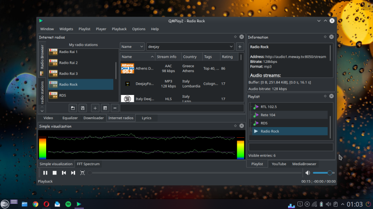Click Italy Deejay station logo
The height and width of the screenshot is (209, 373).
click(127, 99)
